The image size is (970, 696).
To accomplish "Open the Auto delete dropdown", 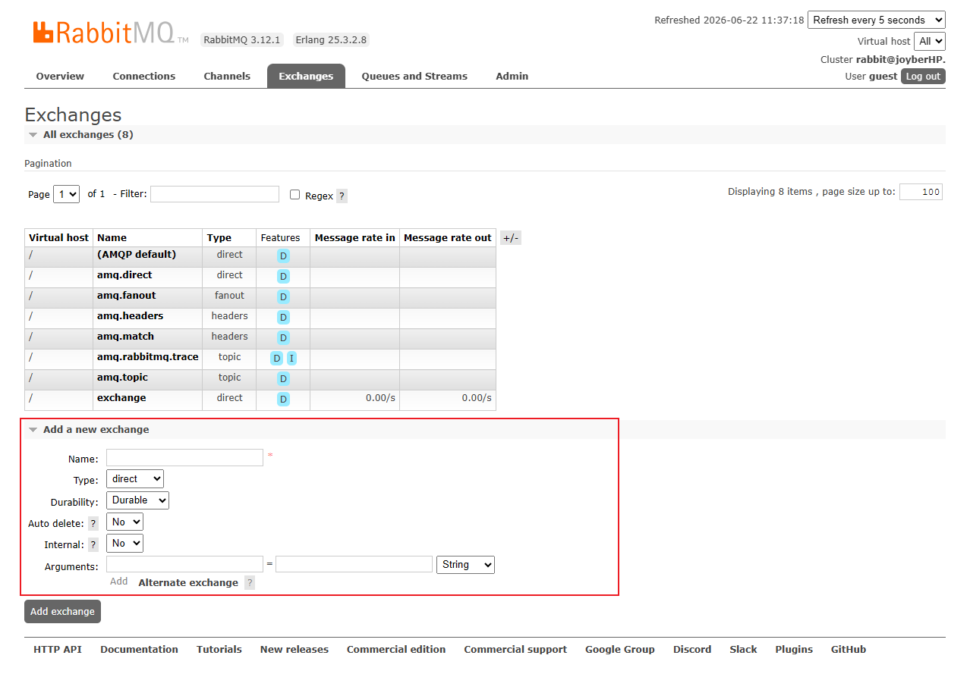I will pyautogui.click(x=124, y=522).
